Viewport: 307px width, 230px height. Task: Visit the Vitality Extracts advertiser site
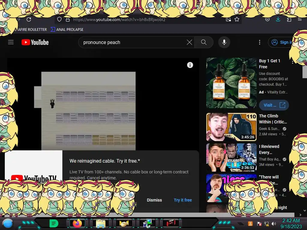pos(274,105)
